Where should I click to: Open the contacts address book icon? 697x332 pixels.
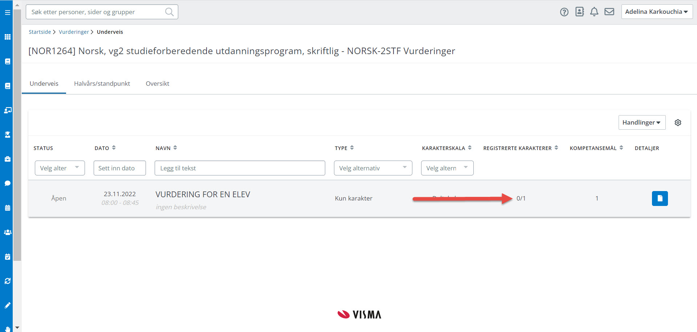click(x=579, y=12)
